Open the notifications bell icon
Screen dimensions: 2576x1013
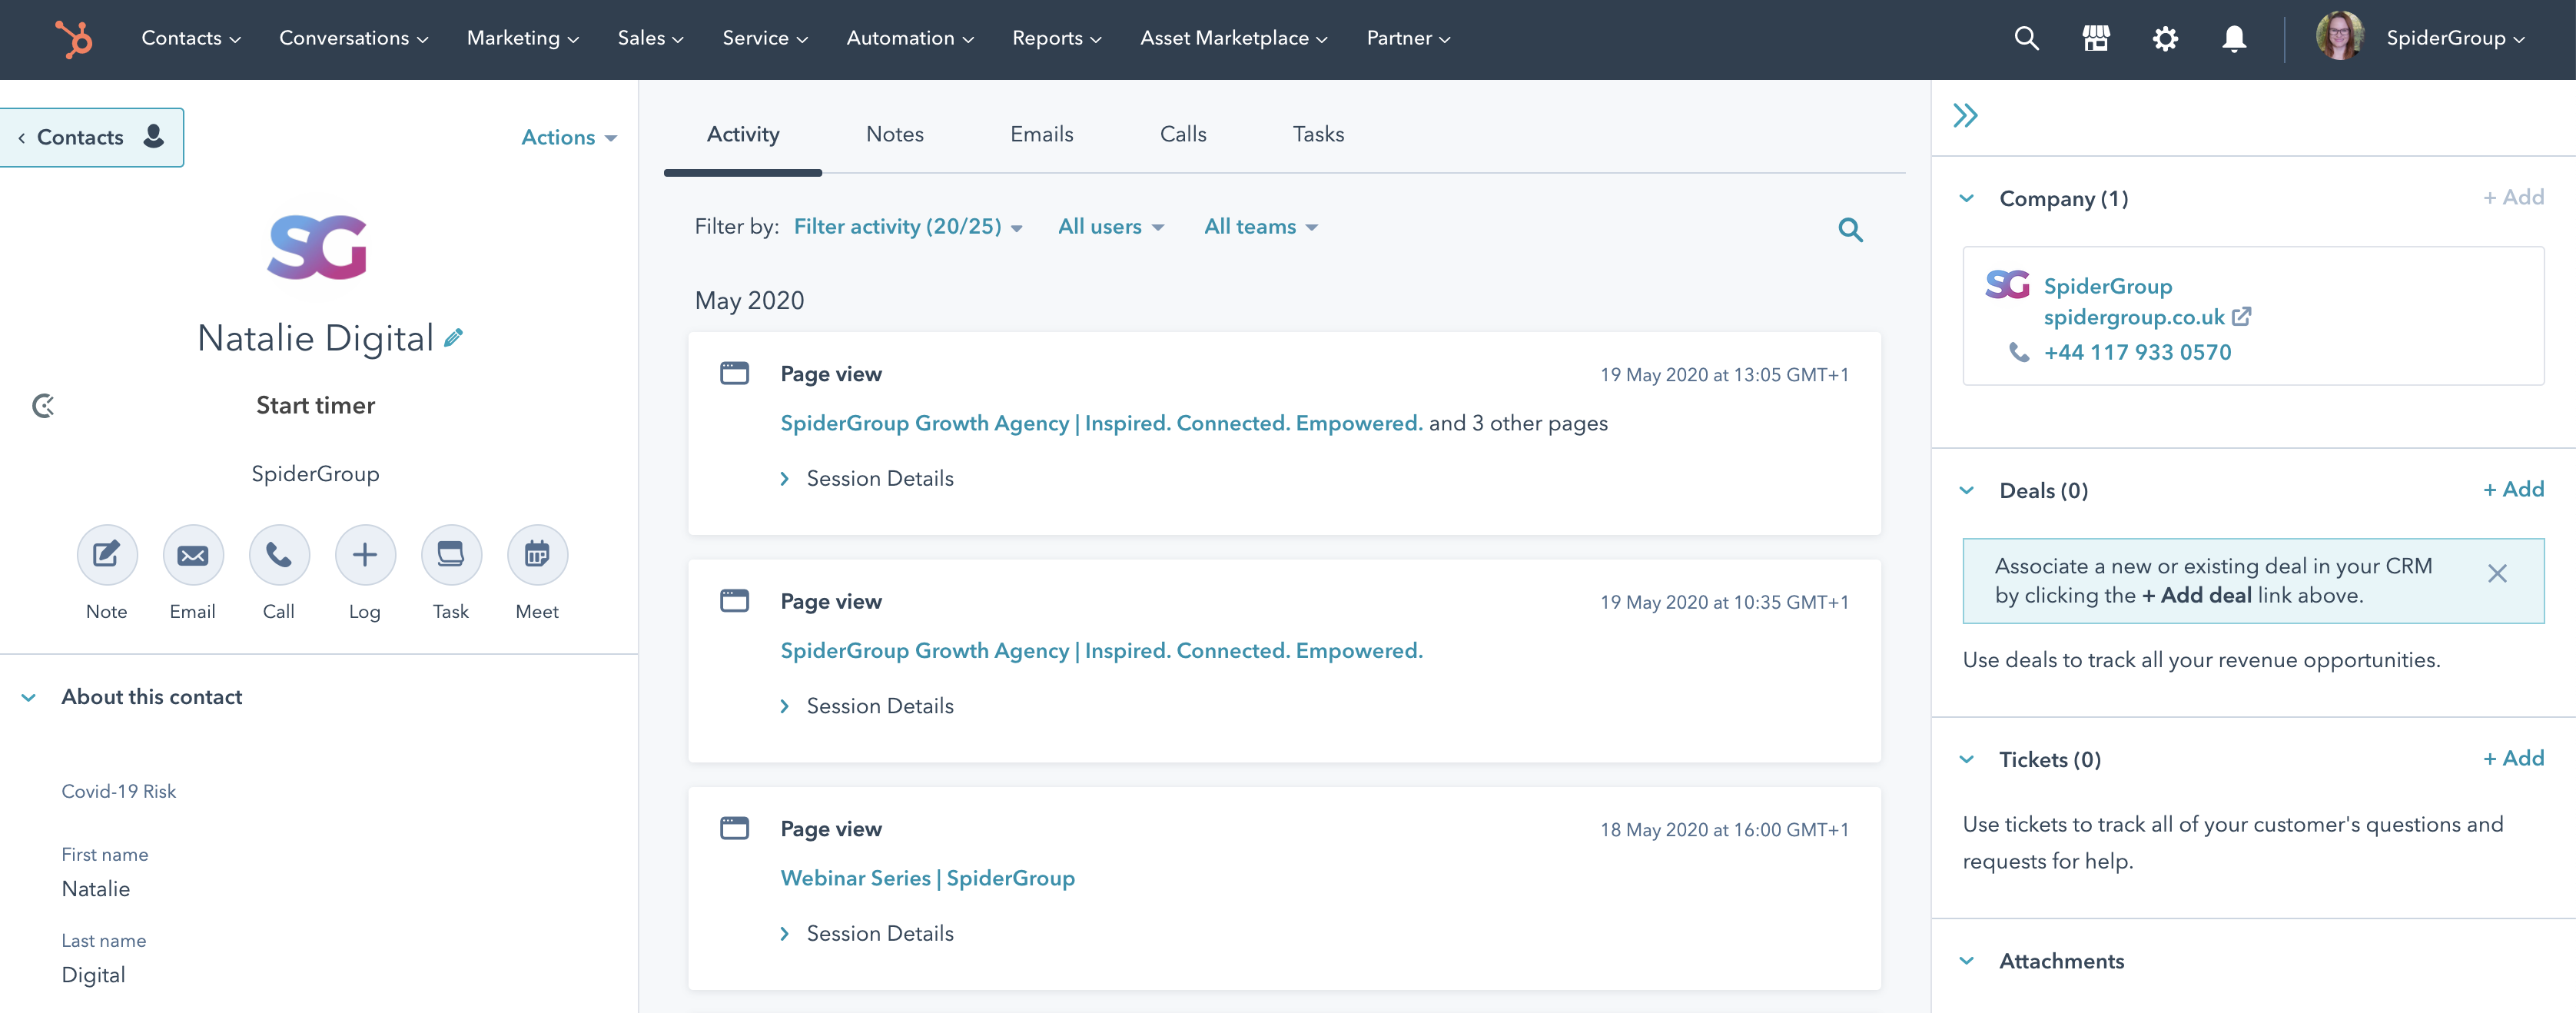(2233, 38)
